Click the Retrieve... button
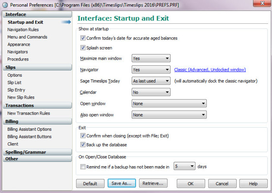The image size is (272, 193). tap(153, 183)
